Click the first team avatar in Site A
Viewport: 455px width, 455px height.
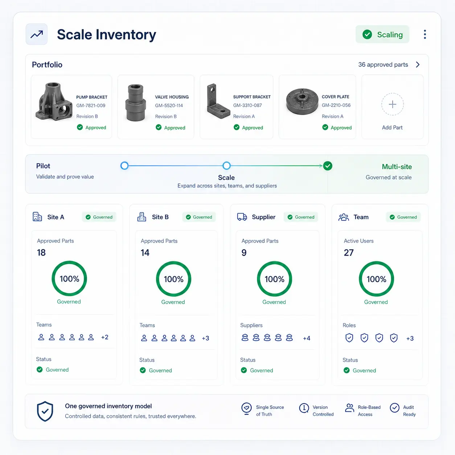coord(41,337)
